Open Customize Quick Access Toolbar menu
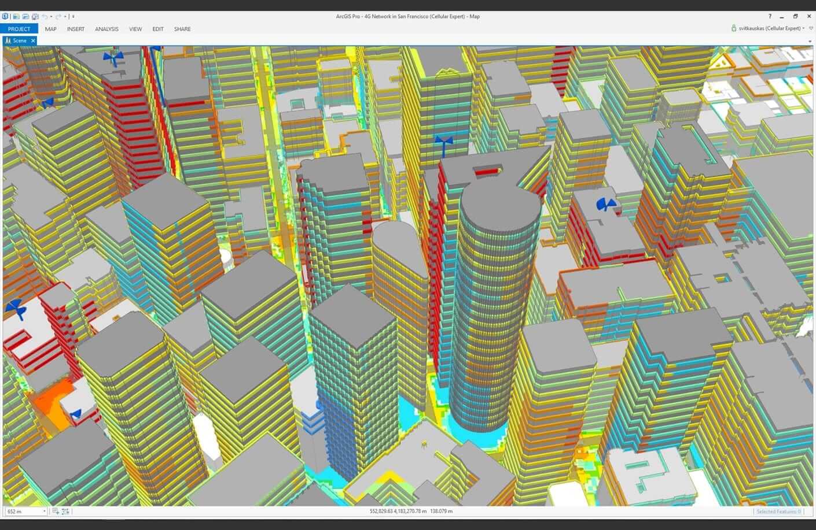 click(73, 16)
